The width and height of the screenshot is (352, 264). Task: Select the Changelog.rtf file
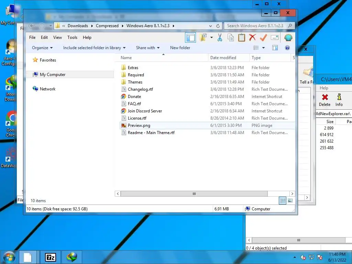pyautogui.click(x=140, y=89)
